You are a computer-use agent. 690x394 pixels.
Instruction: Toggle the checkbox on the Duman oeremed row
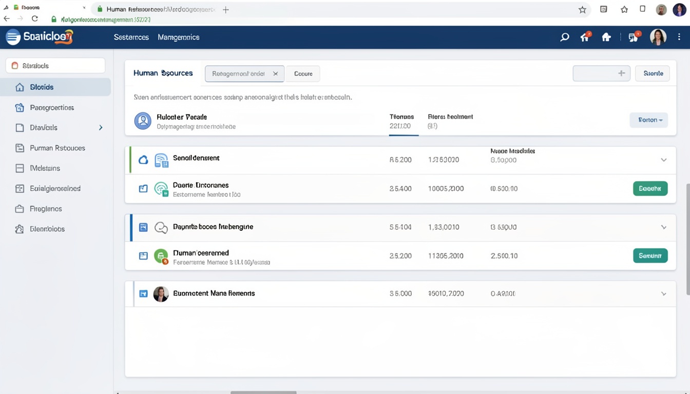point(143,255)
